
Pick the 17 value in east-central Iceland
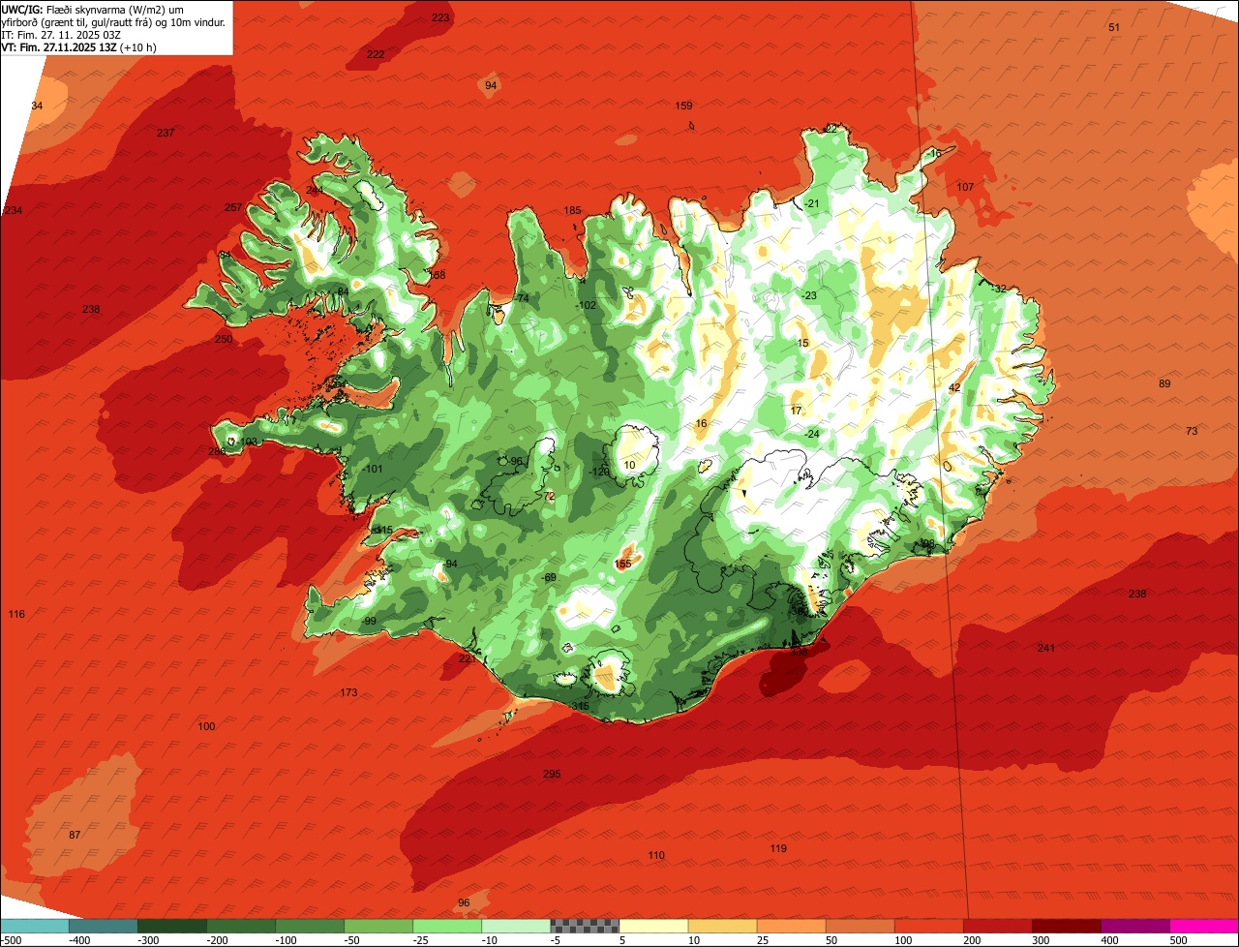(797, 411)
